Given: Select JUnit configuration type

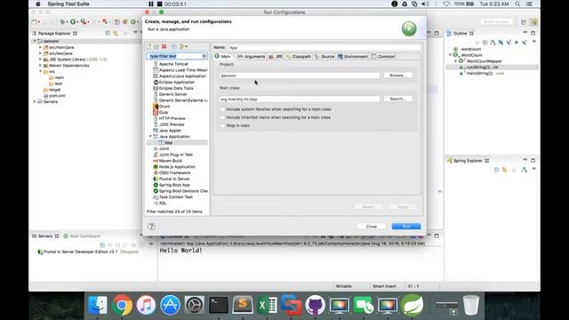Looking at the screenshot, I should point(164,148).
